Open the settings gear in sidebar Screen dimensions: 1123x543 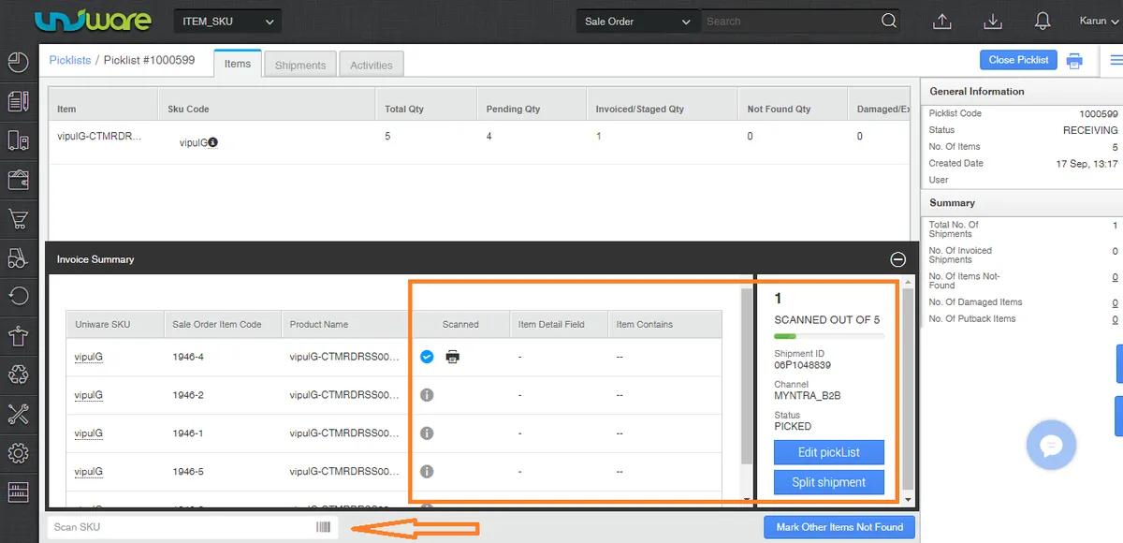tap(18, 453)
